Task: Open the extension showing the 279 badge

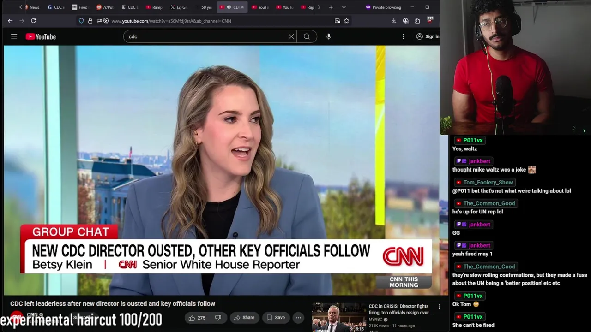Action: coord(430,20)
